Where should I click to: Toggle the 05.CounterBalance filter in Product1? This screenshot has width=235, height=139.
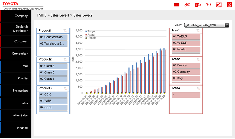pos(53,37)
